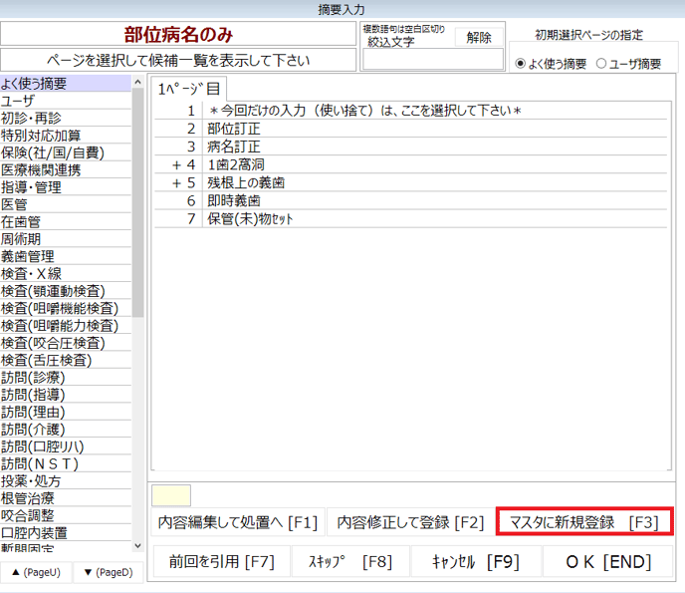Image resolution: width=685 pixels, height=593 pixels.
Task: Open the 1ページ目 tab
Action: 188,89
